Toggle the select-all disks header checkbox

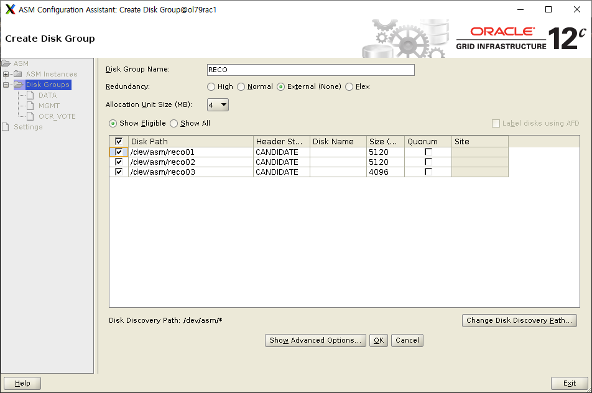point(119,141)
